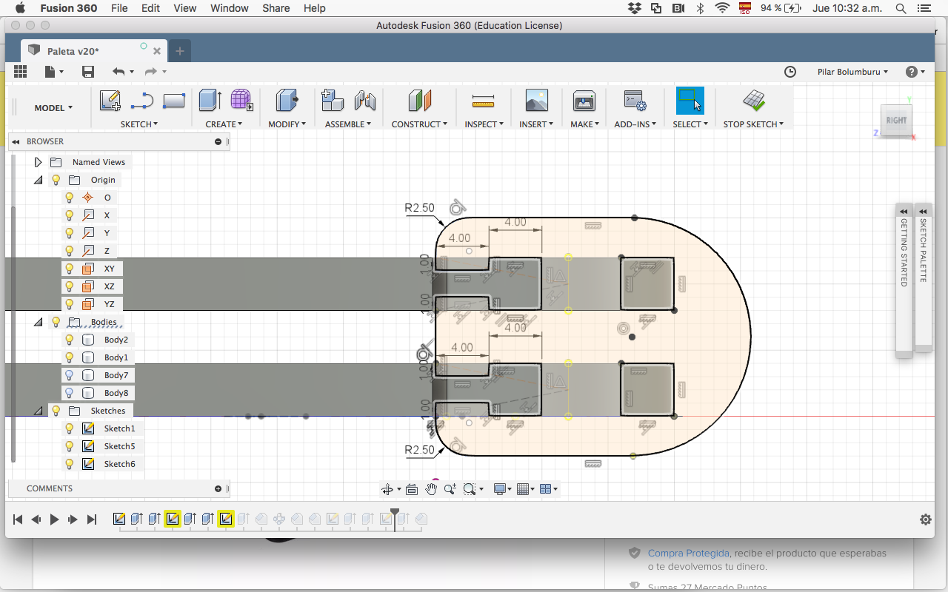Image resolution: width=948 pixels, height=592 pixels.
Task: Click the Pan hand tool
Action: 432,489
